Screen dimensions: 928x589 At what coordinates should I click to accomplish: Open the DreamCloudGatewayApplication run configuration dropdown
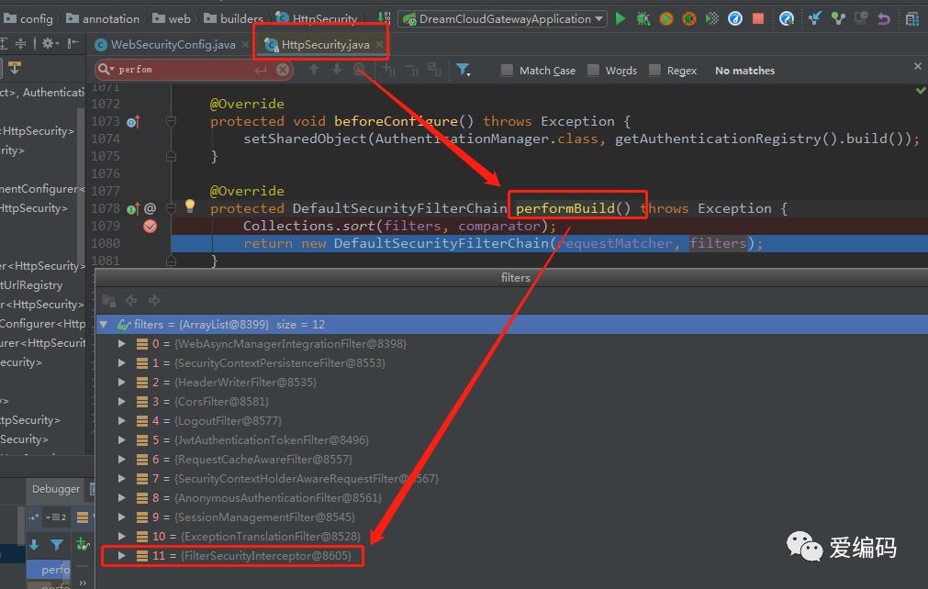502,19
